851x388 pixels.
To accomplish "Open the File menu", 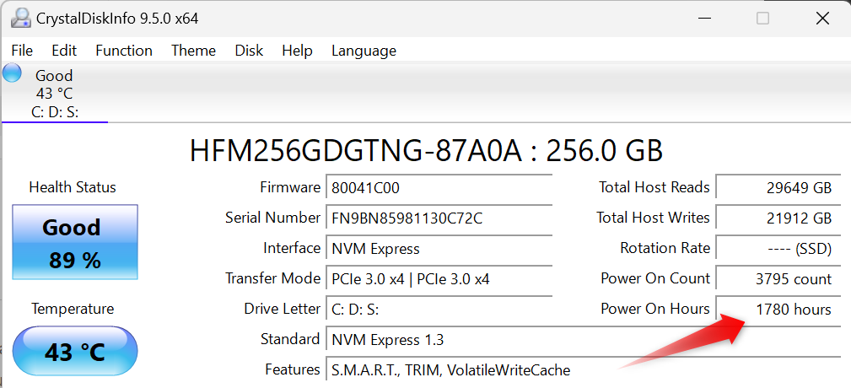I will tap(22, 51).
